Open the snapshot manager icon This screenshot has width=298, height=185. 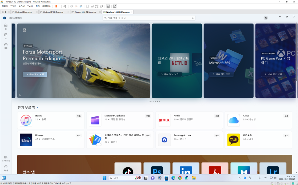(81, 6)
